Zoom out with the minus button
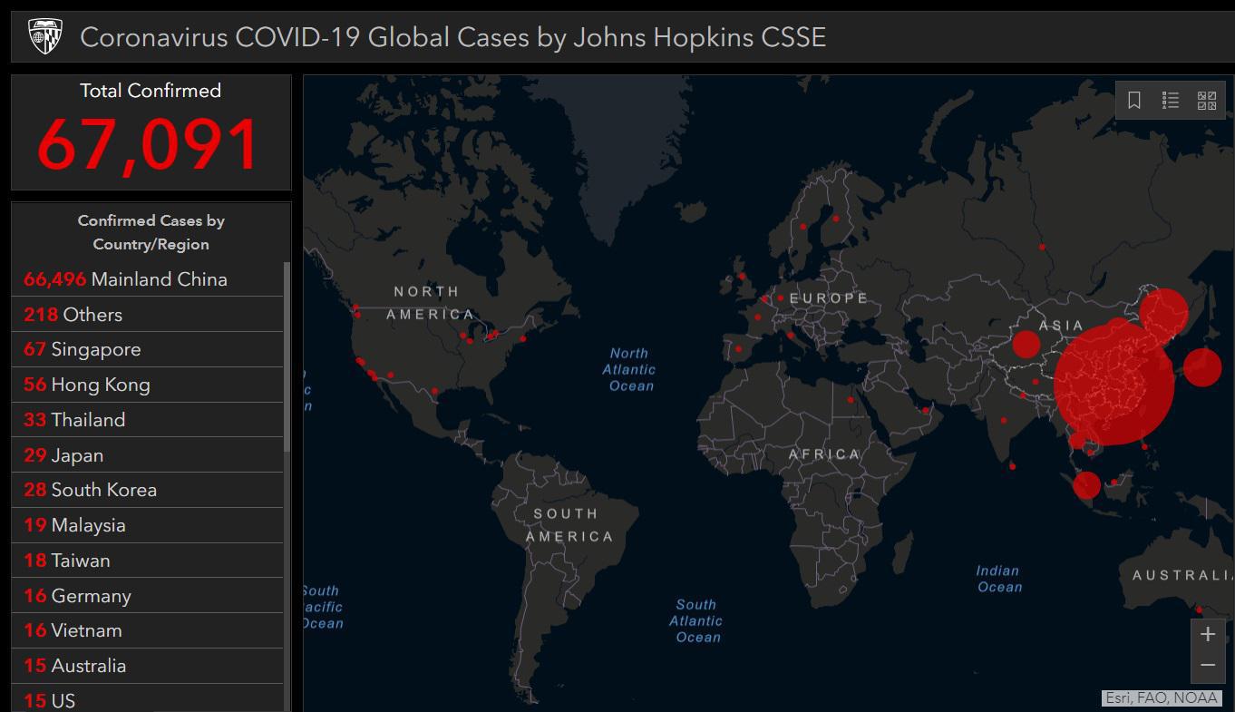This screenshot has width=1235, height=712. click(x=1208, y=666)
